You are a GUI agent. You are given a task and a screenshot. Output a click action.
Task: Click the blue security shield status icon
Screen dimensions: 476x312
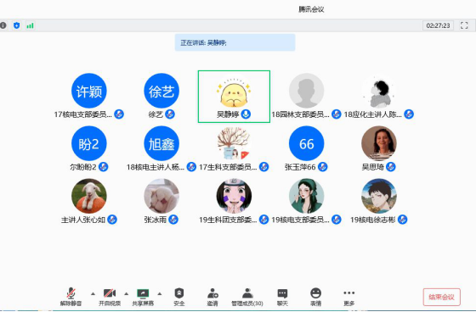tap(17, 25)
